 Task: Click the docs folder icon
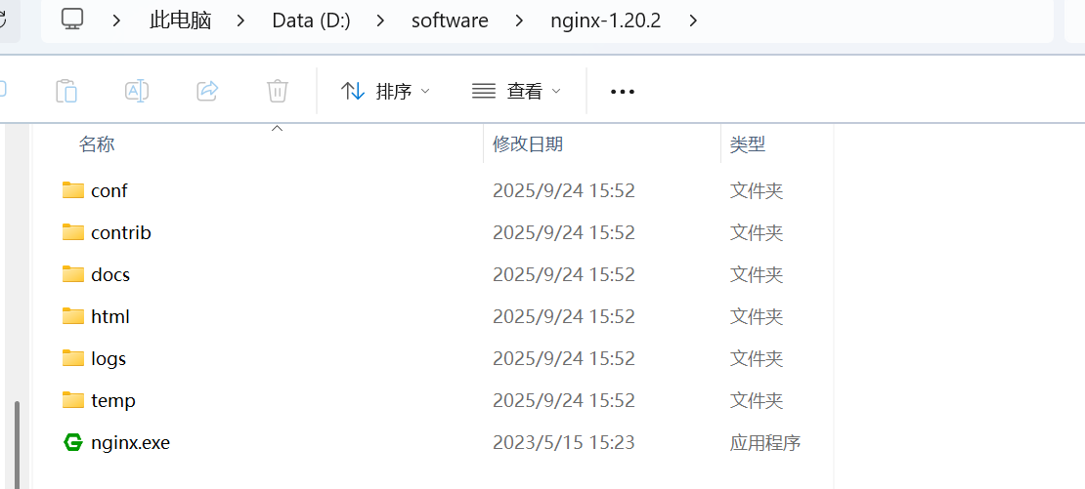[72, 274]
